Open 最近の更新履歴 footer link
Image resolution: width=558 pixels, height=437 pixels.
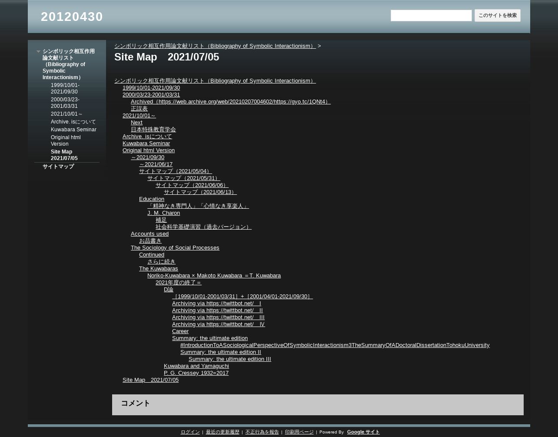223,432
